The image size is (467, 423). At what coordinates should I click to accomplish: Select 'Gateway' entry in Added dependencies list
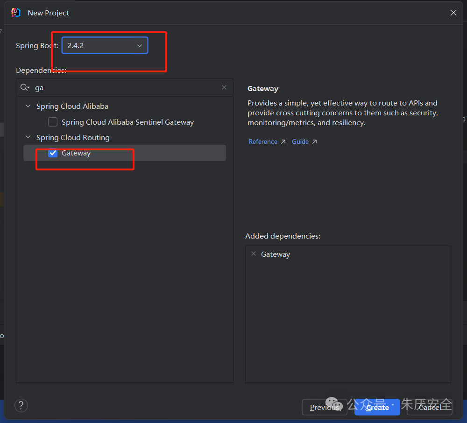(276, 254)
